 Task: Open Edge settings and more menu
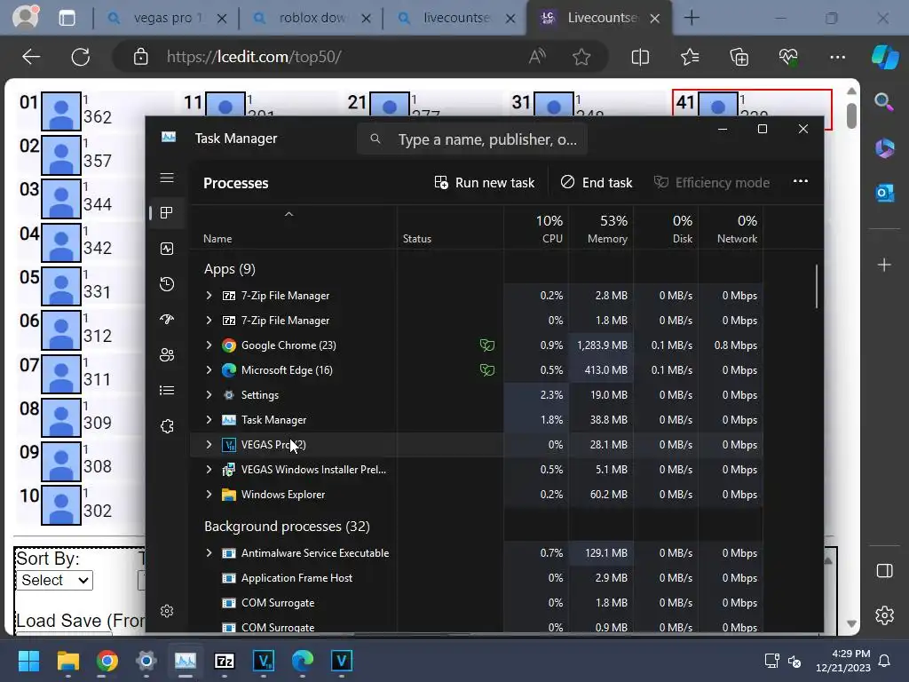point(838,57)
